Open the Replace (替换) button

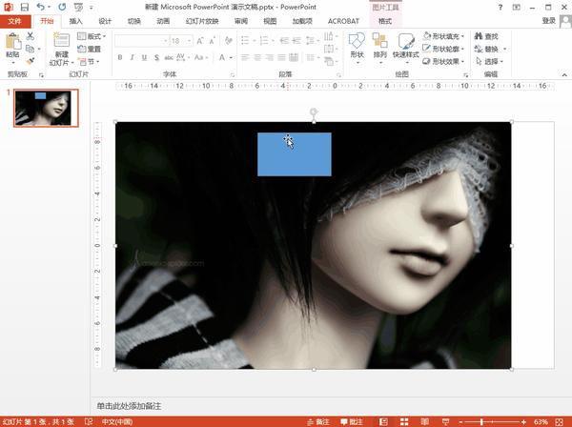coord(490,49)
